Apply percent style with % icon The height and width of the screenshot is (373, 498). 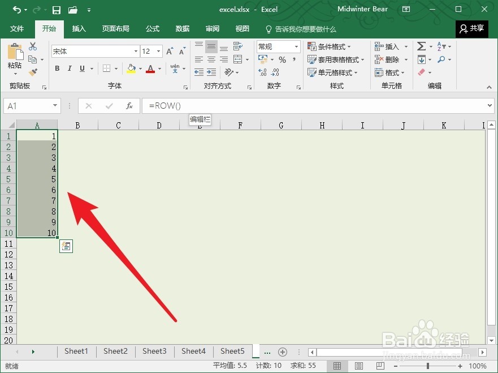(282, 59)
